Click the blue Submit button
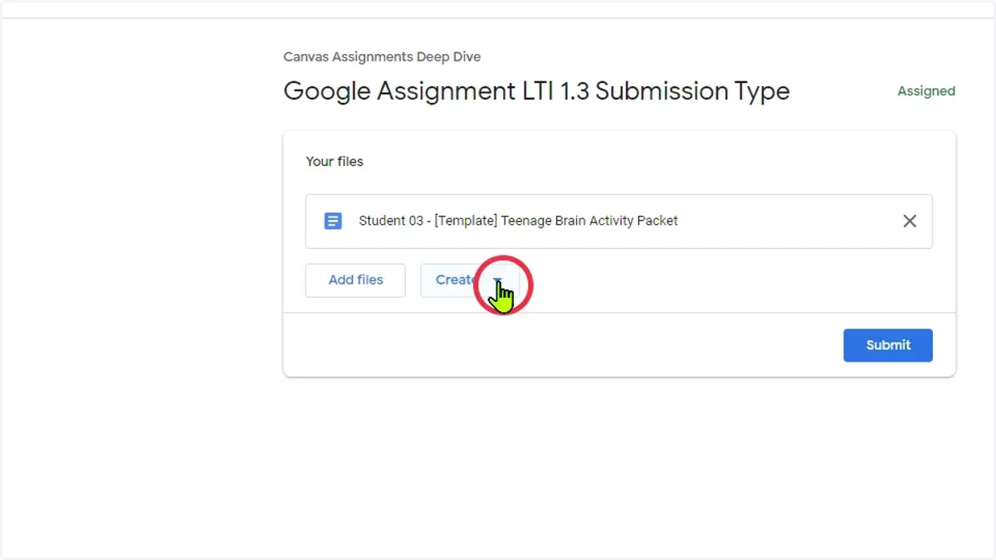 pos(888,345)
